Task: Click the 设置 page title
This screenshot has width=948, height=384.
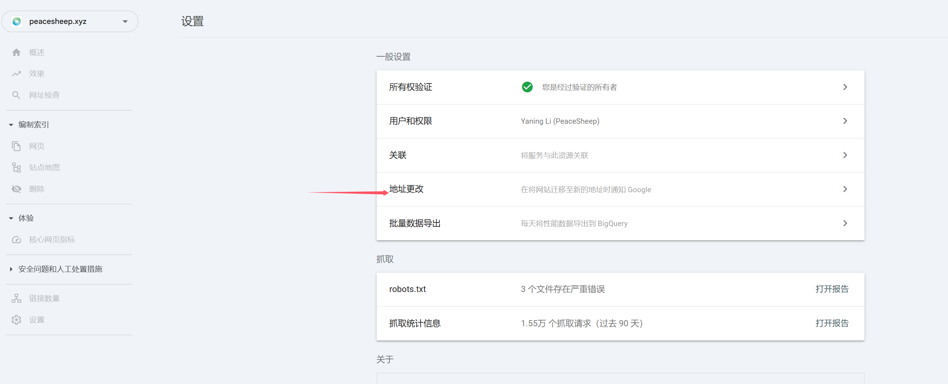Action: 193,21
